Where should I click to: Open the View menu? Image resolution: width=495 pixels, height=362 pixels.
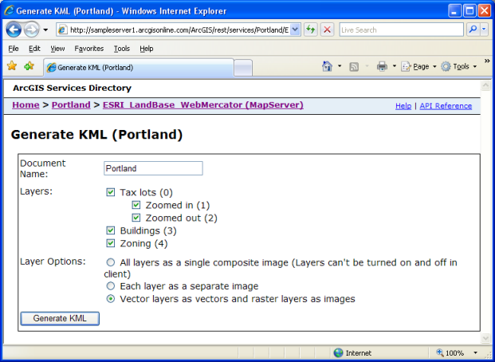57,49
